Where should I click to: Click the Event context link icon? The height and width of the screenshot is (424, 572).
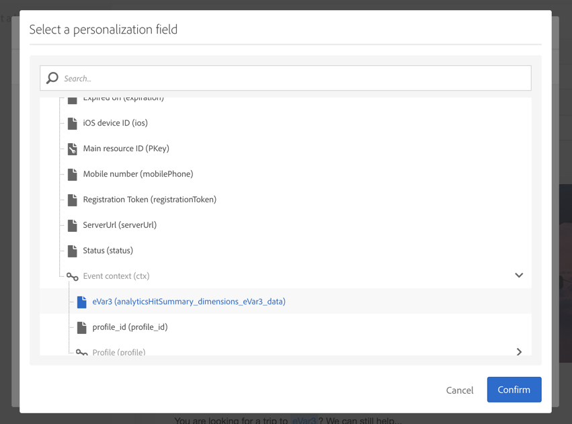click(x=73, y=276)
